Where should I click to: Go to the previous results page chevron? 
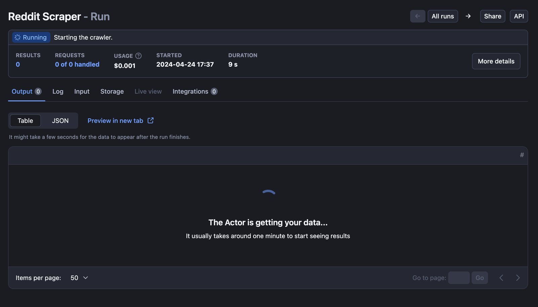501,278
